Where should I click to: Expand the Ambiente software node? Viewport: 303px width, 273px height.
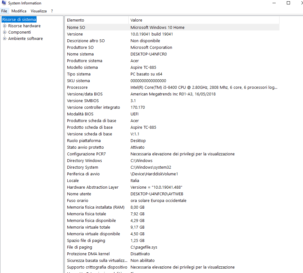(5, 39)
